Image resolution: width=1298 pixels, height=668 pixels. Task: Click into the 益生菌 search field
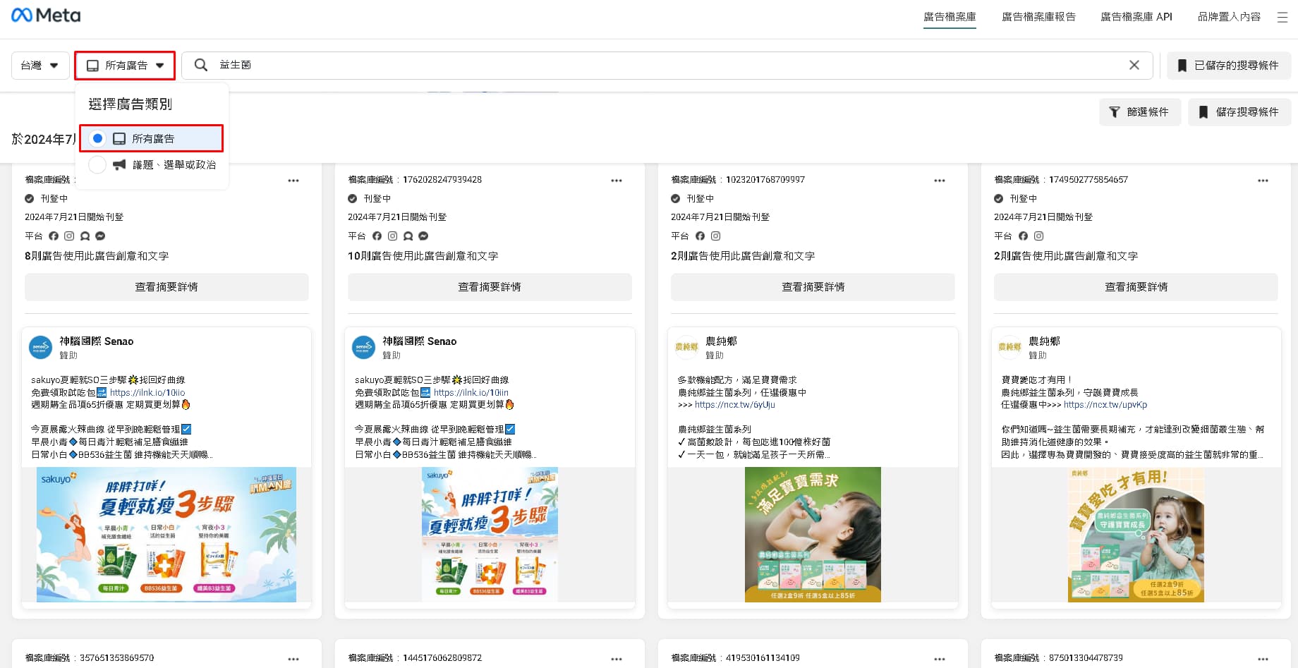click(x=667, y=65)
